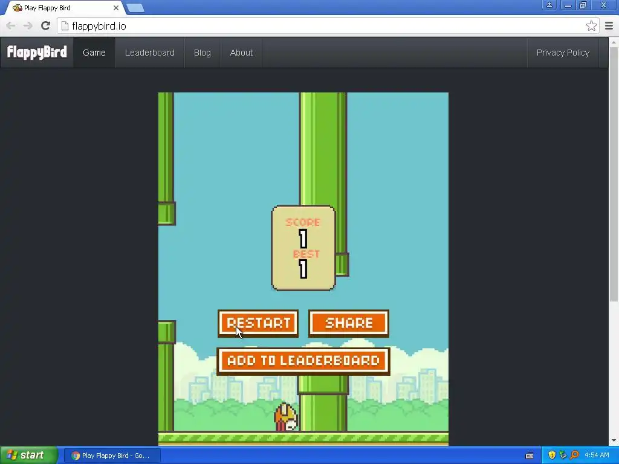Click the SHARE button in the game
Screen dimensions: 619x464
349,324
